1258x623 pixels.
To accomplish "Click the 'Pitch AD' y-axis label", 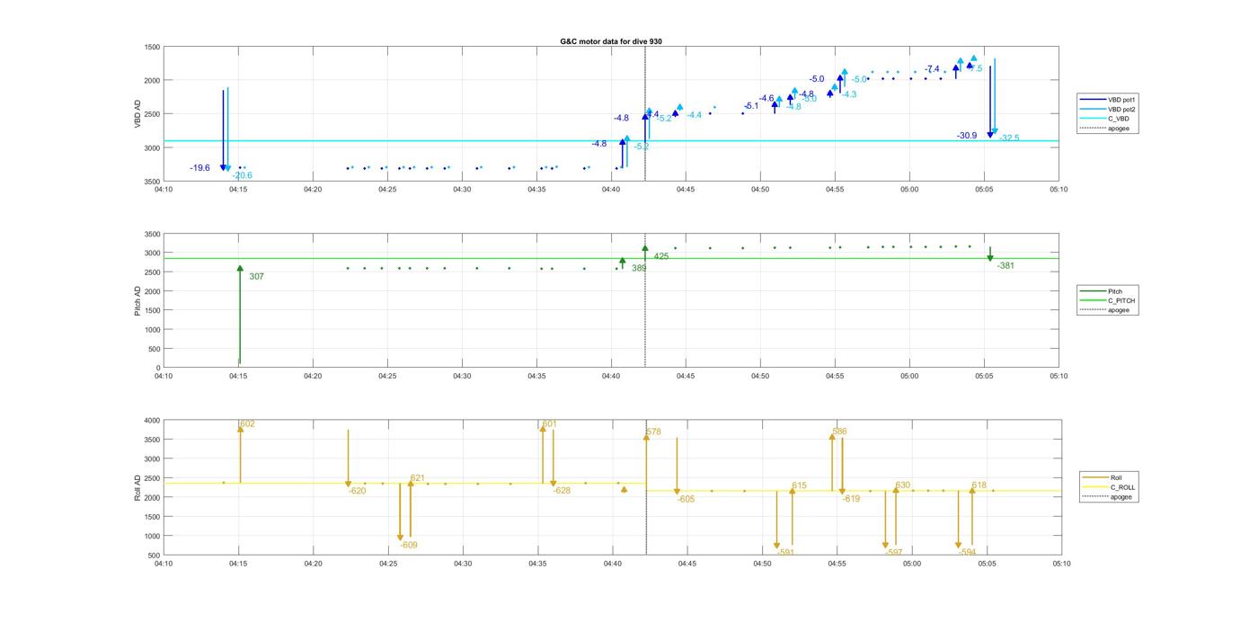I will point(137,301).
